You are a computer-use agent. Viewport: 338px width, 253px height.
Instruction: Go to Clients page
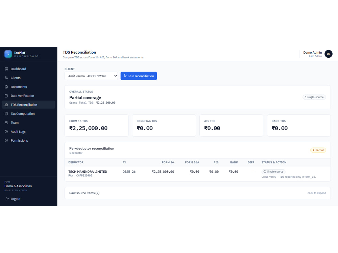28,78
